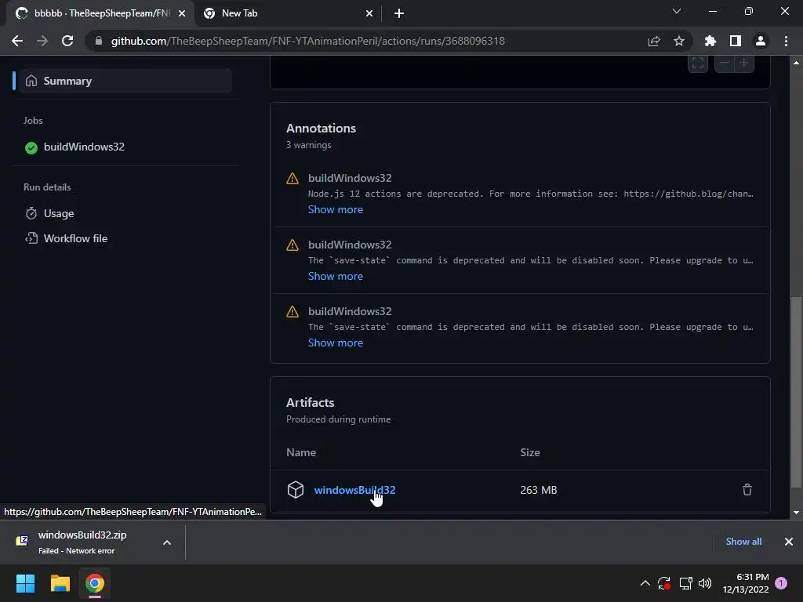This screenshot has width=803, height=602.
Task: Open buildWindows32 title in Node.js annotation
Action: 350,178
